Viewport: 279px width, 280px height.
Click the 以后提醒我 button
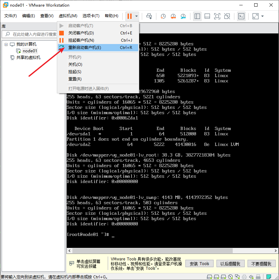coord(230,263)
